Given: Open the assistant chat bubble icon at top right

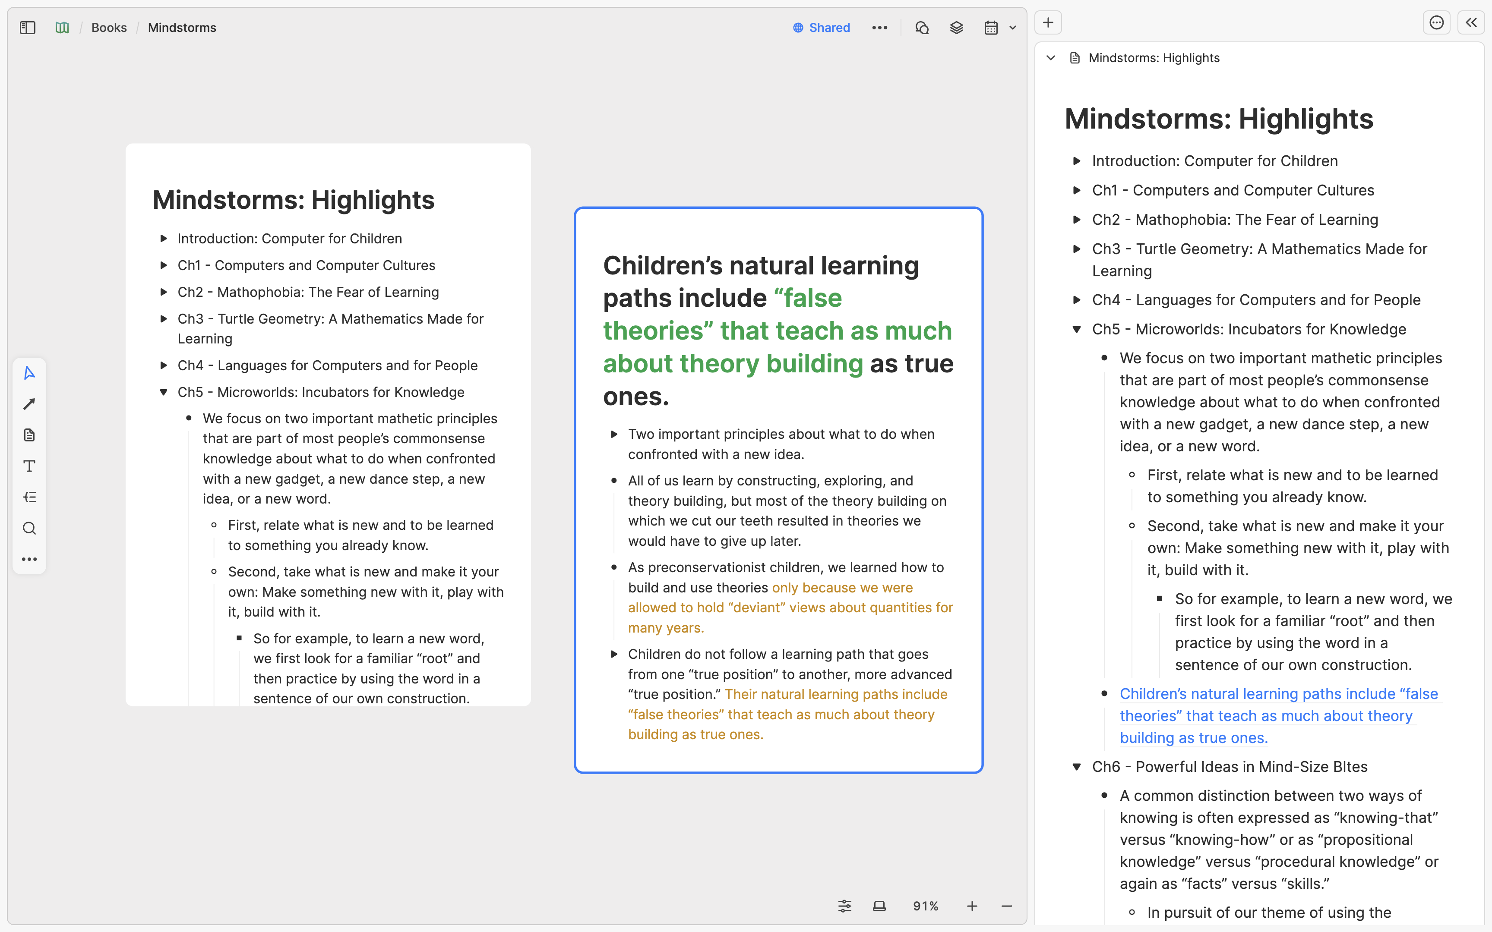Looking at the screenshot, I should [1436, 23].
